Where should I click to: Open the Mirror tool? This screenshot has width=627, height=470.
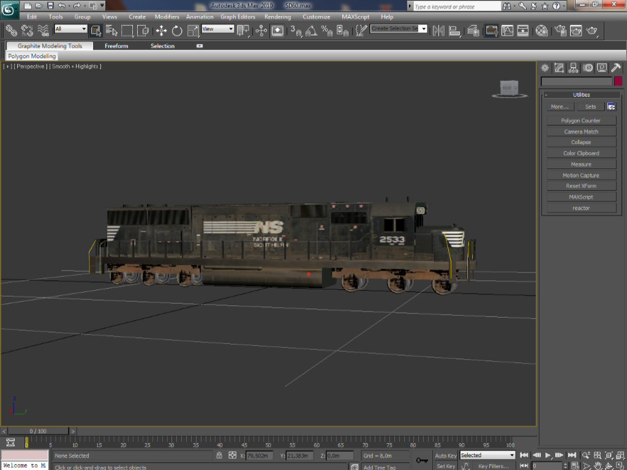(x=438, y=31)
